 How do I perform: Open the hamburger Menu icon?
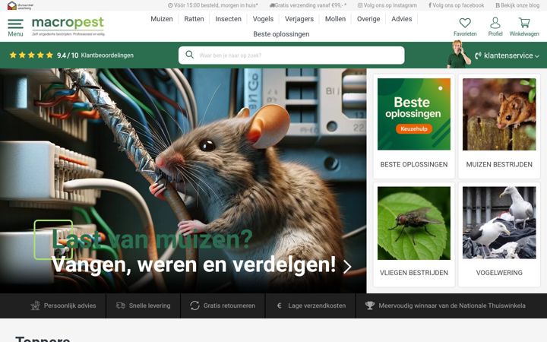click(x=15, y=24)
